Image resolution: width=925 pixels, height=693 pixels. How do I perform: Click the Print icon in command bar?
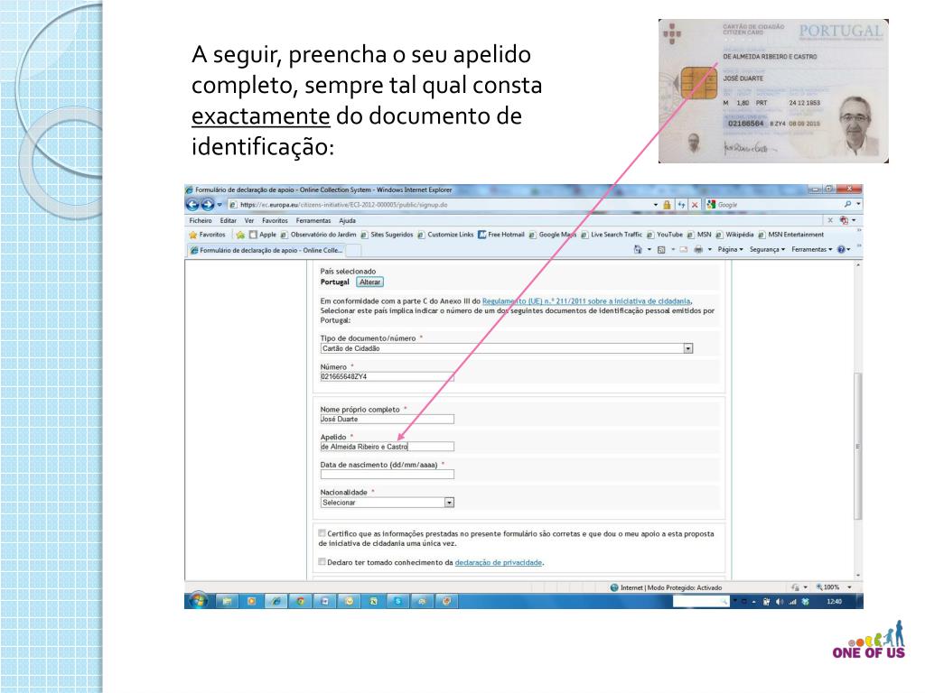[698, 249]
